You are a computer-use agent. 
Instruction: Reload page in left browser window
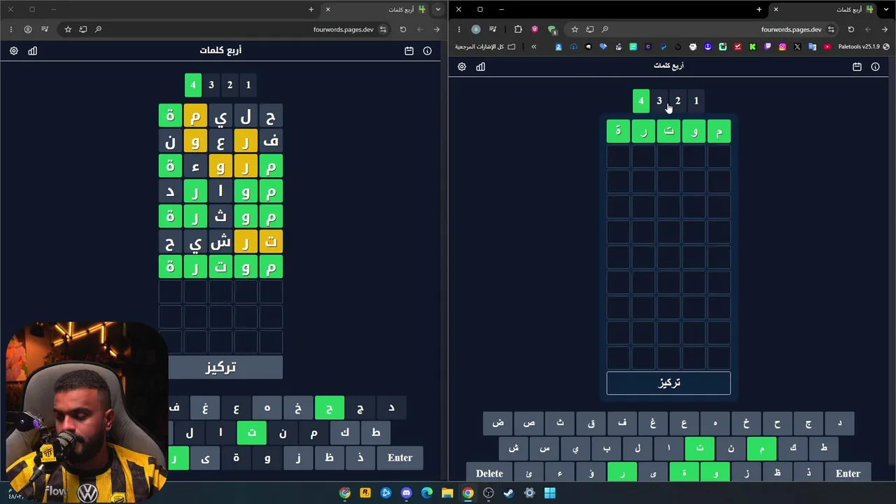point(402,29)
